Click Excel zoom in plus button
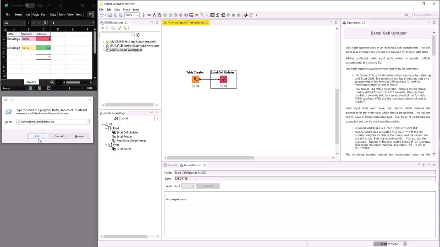The width and height of the screenshot is (440, 247). [x=82, y=88]
